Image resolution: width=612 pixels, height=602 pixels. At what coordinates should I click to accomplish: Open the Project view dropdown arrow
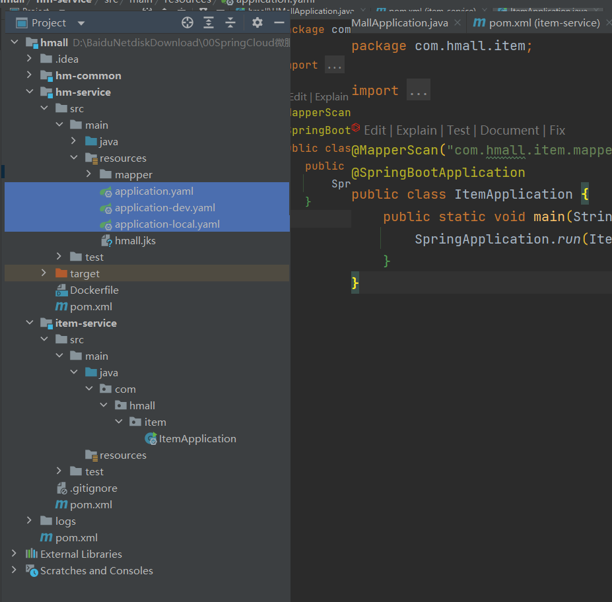tap(81, 23)
